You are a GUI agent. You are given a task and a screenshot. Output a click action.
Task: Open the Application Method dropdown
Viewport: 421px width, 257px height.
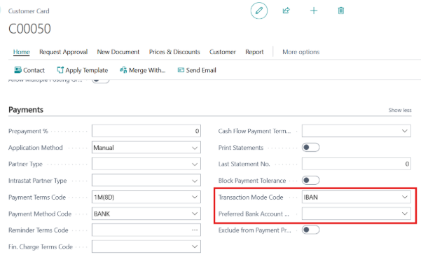(x=195, y=148)
